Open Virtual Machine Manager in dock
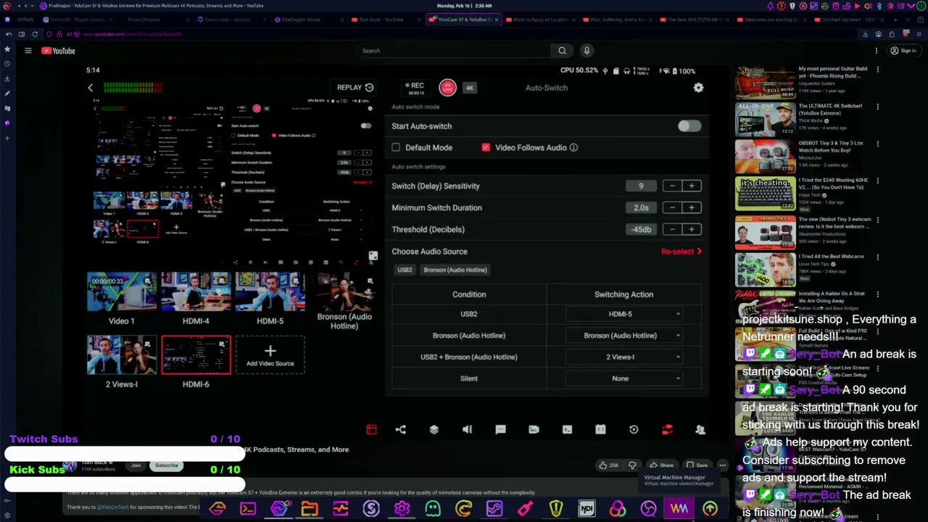 coord(679,509)
